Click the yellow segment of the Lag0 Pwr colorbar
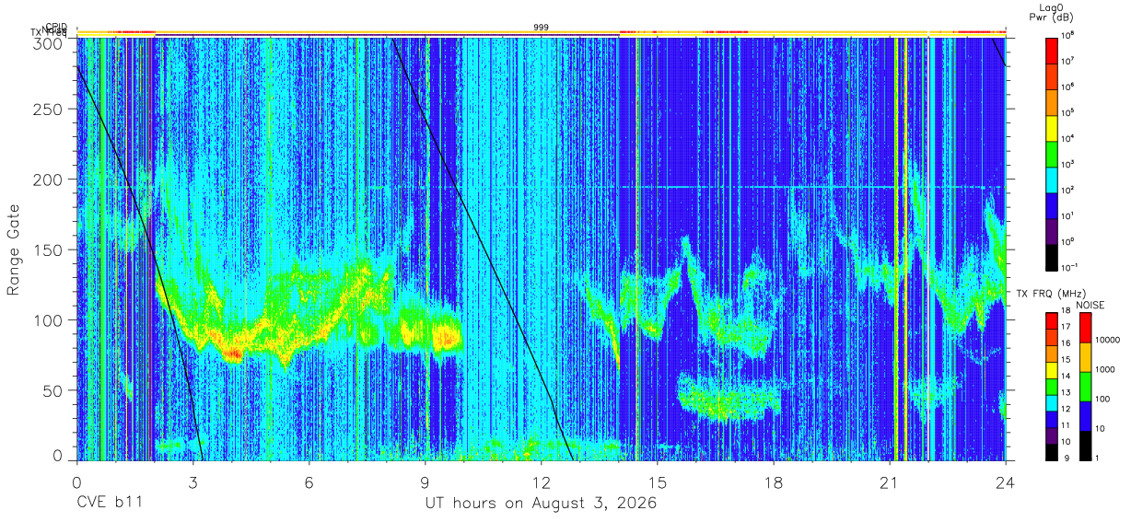The image size is (1131, 522). (1053, 127)
